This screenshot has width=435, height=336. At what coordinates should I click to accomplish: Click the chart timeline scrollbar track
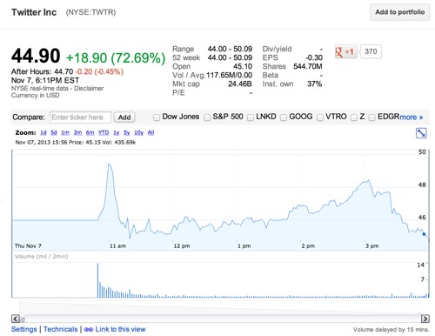220,319
